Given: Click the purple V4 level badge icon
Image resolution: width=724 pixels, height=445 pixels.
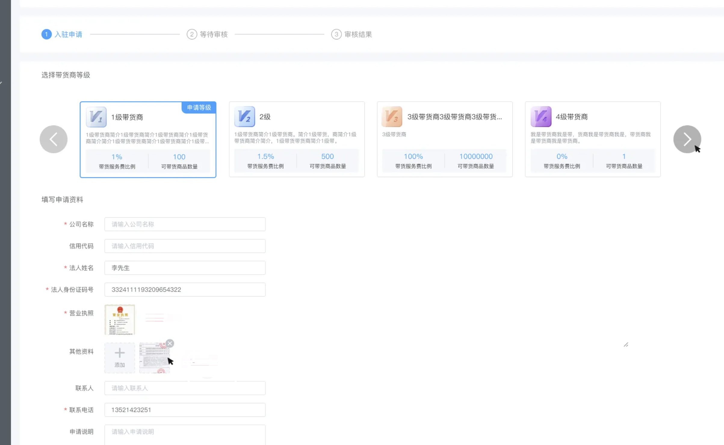Looking at the screenshot, I should (x=541, y=116).
